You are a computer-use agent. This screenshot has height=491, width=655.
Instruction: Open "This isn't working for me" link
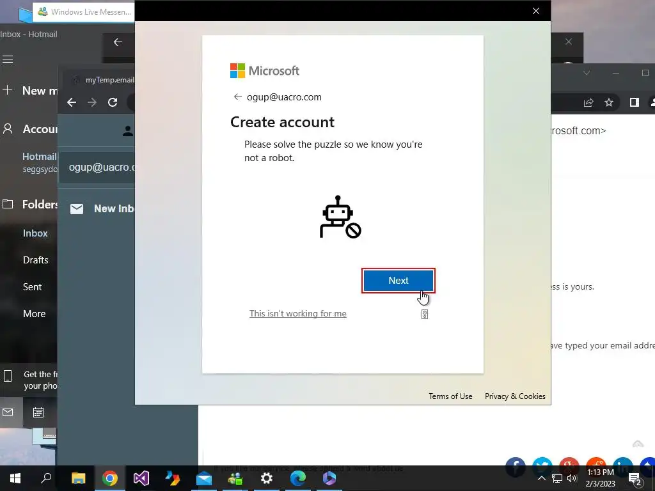(x=298, y=313)
